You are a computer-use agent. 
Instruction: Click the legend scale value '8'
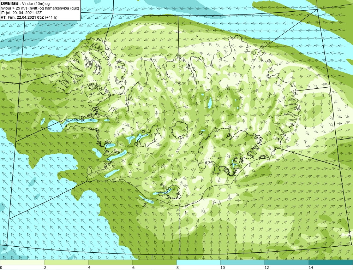tap(178, 268)
